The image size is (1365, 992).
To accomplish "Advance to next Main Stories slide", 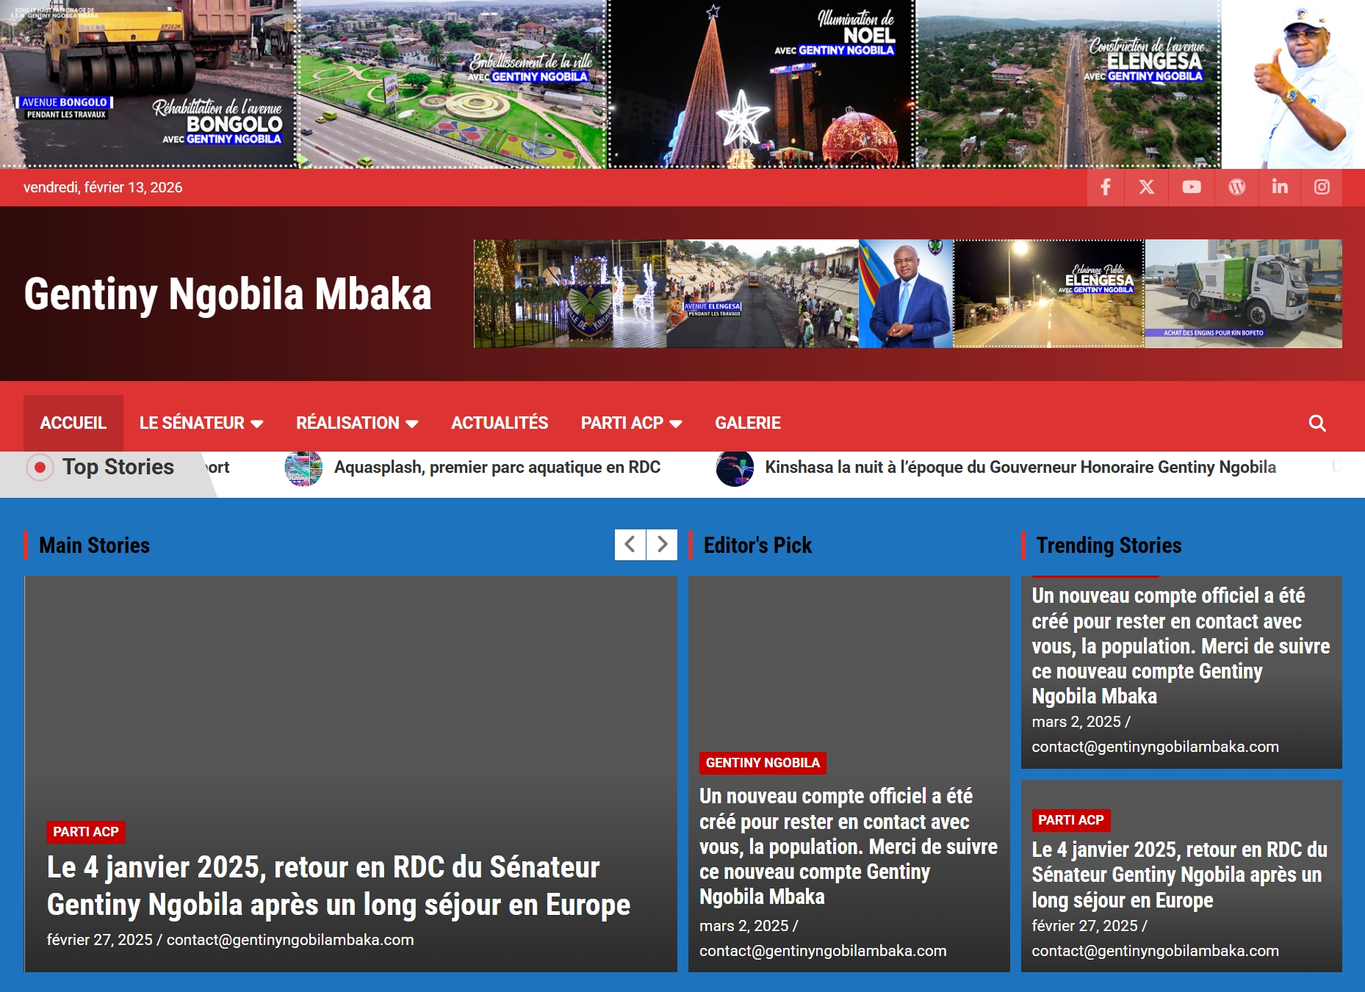I will coord(662,545).
